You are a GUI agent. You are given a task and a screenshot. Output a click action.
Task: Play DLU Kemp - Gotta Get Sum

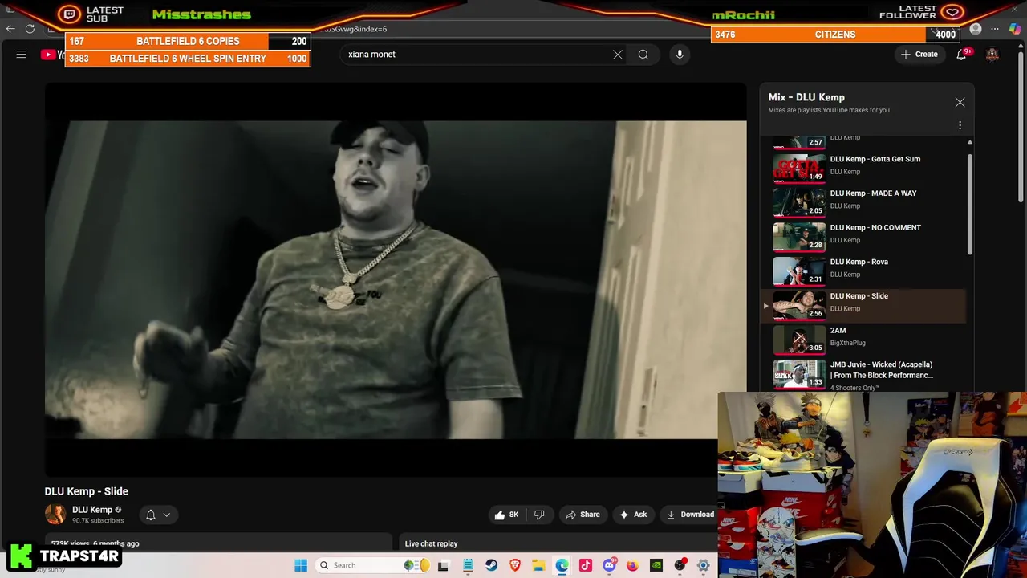coord(875,159)
